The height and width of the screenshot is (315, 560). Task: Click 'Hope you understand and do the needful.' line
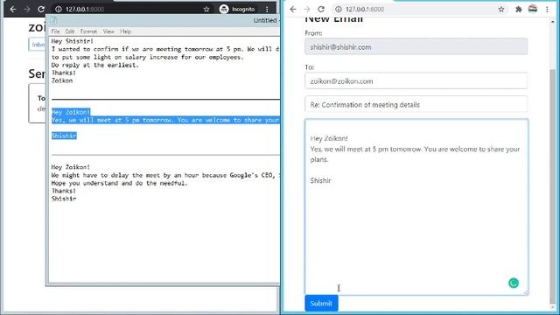tap(119, 183)
